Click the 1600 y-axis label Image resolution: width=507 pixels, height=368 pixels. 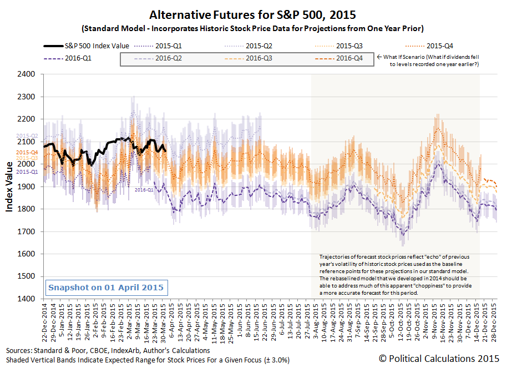[26, 254]
